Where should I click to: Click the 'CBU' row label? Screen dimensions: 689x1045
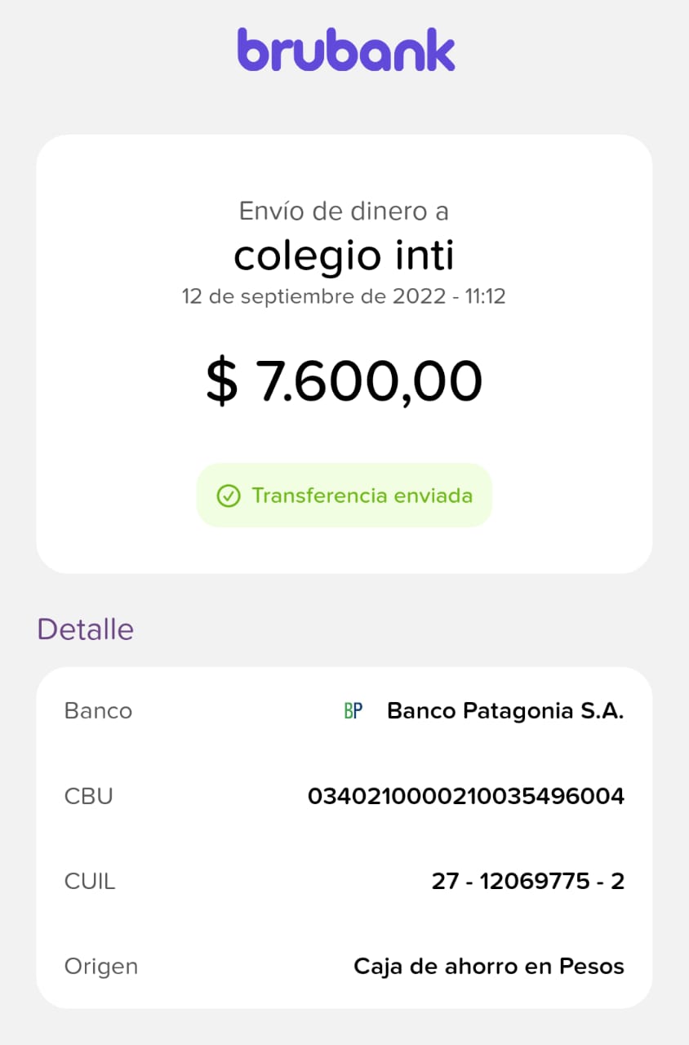[x=88, y=796]
